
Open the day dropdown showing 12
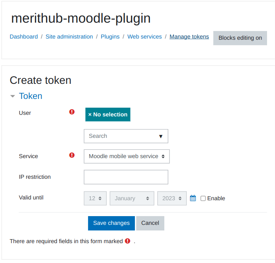point(95,198)
